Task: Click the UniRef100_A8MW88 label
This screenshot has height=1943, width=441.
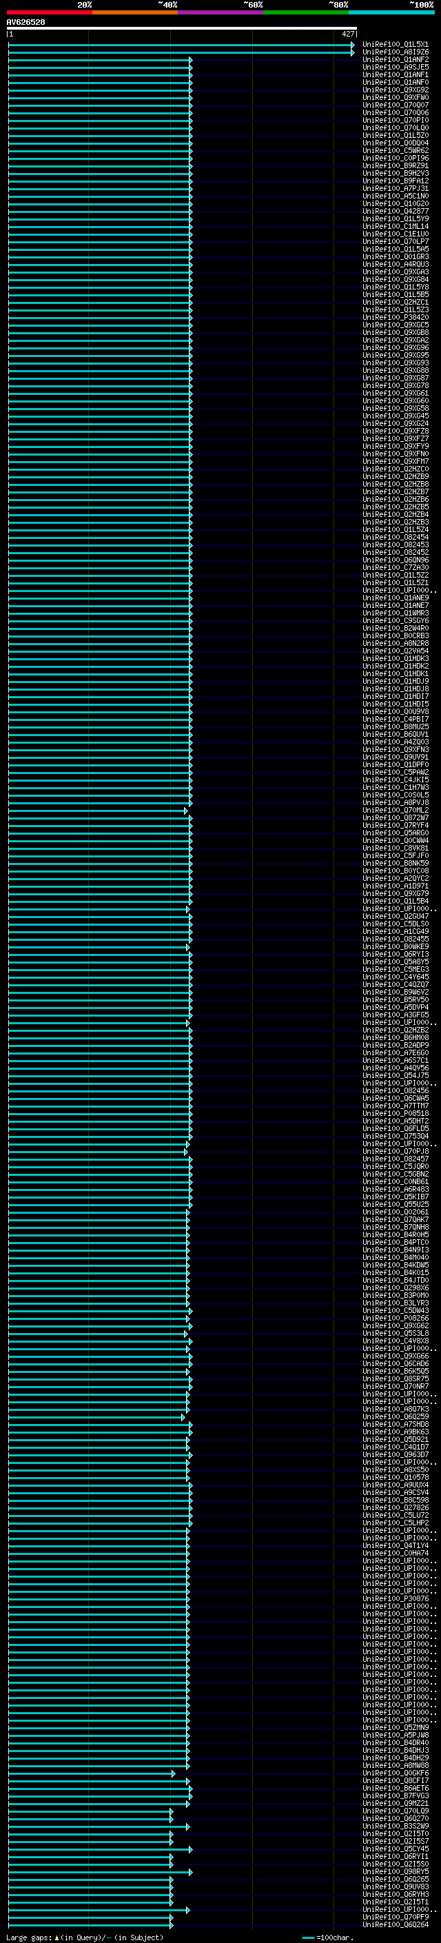Action: (395, 1766)
